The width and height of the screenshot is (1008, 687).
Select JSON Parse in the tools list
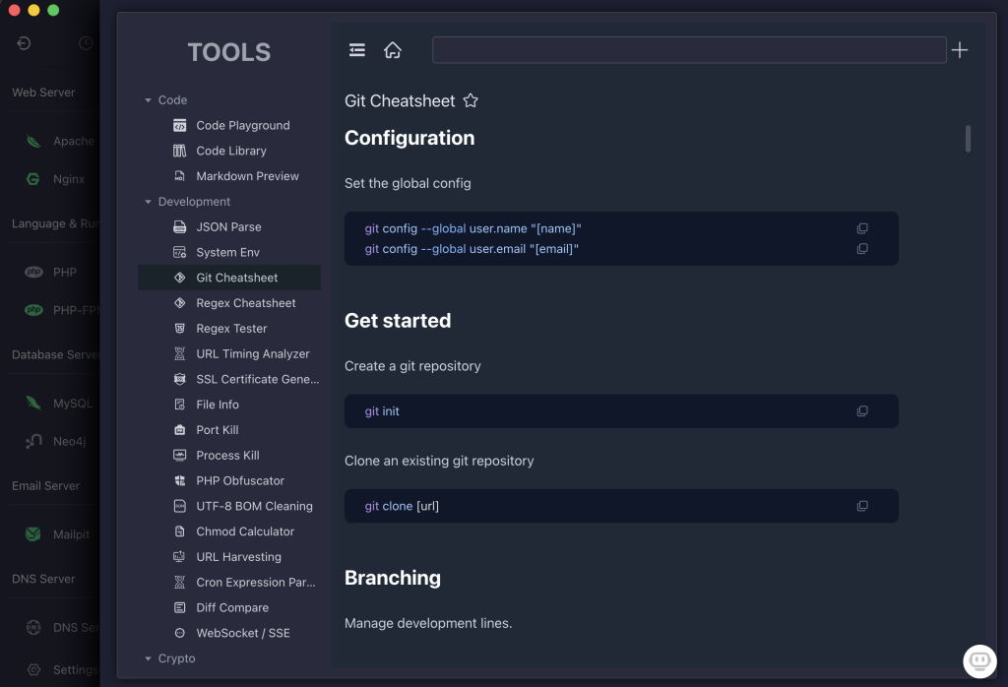228,226
